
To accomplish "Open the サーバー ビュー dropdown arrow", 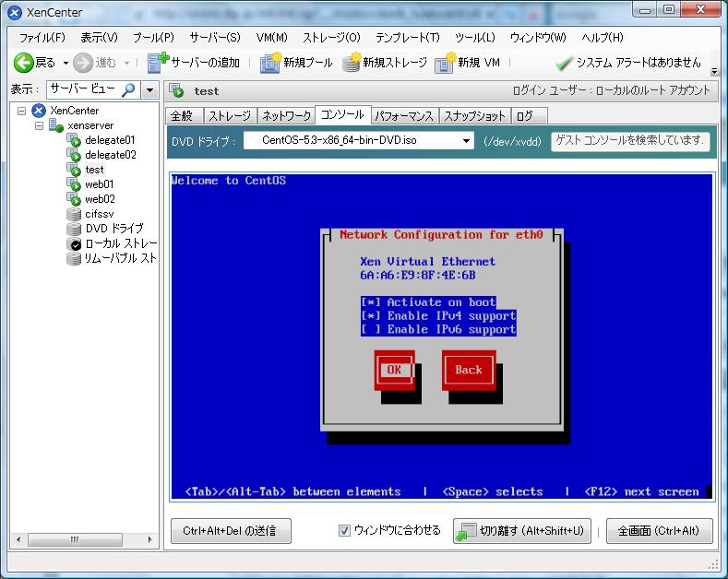I will tap(149, 89).
